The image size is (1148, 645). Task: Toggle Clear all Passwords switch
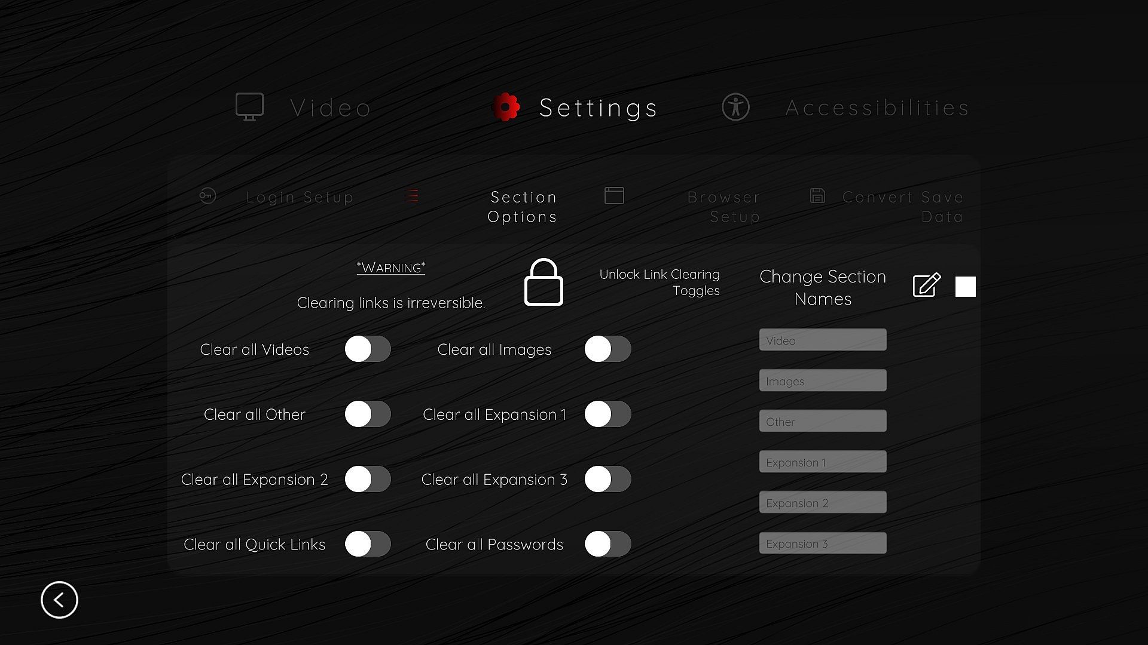point(607,544)
